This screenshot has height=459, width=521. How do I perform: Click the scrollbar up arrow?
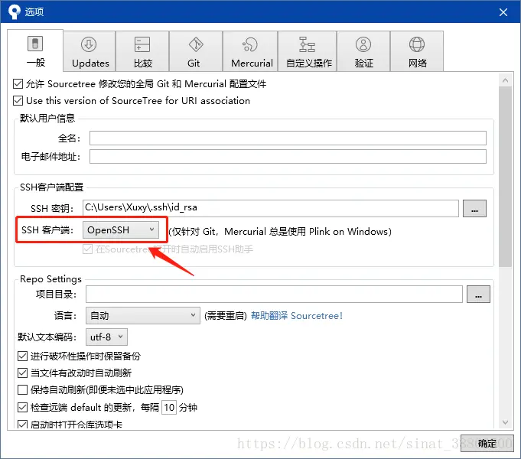(x=505, y=80)
